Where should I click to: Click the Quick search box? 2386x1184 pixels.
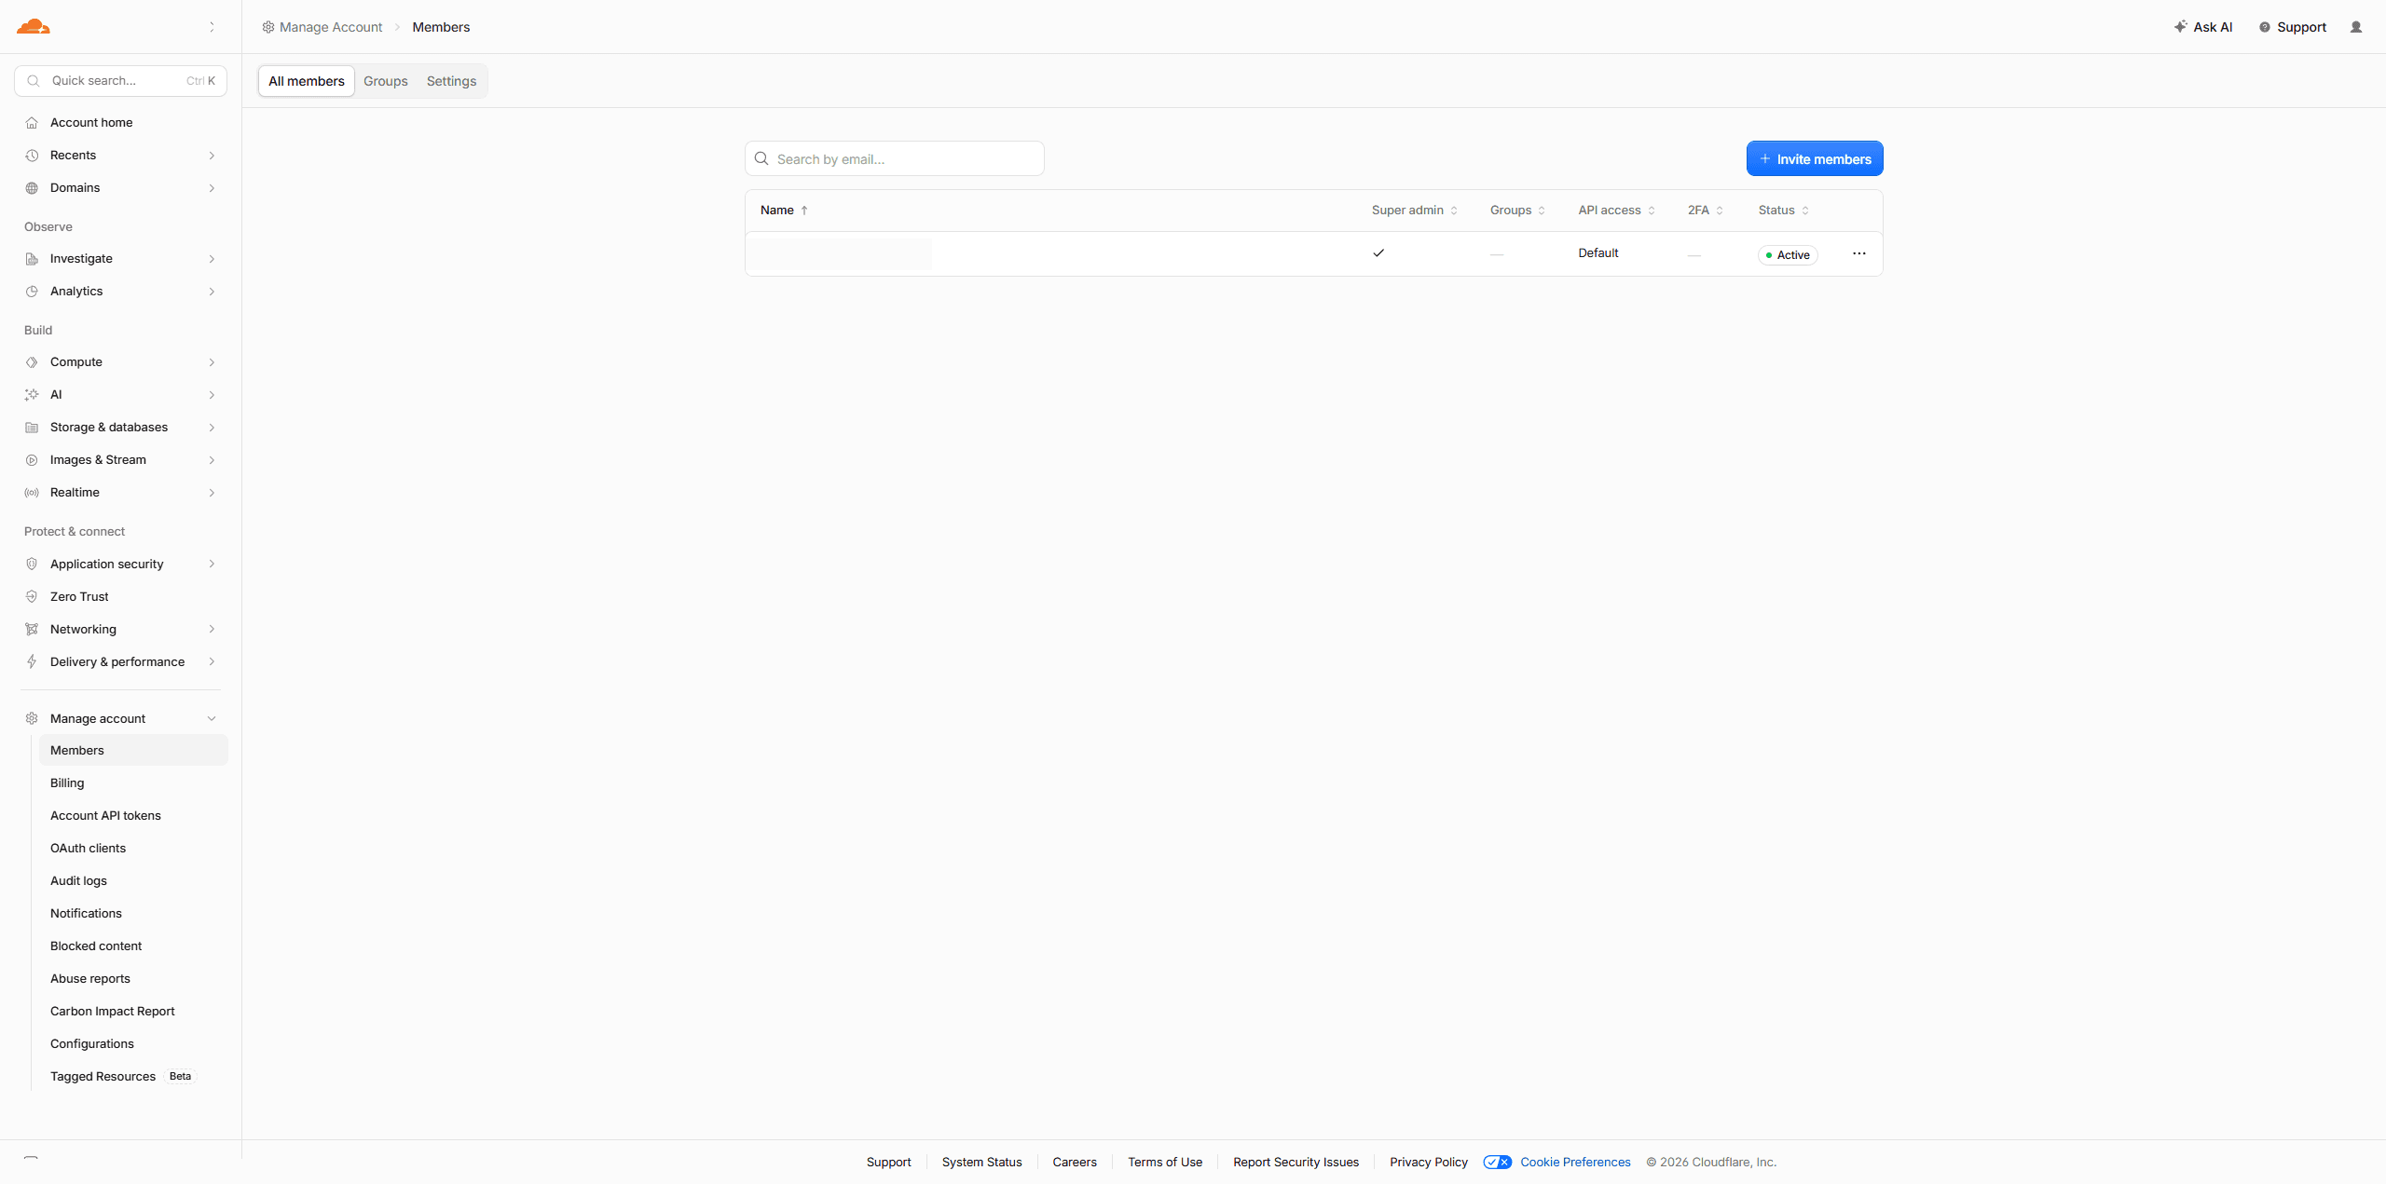point(120,81)
